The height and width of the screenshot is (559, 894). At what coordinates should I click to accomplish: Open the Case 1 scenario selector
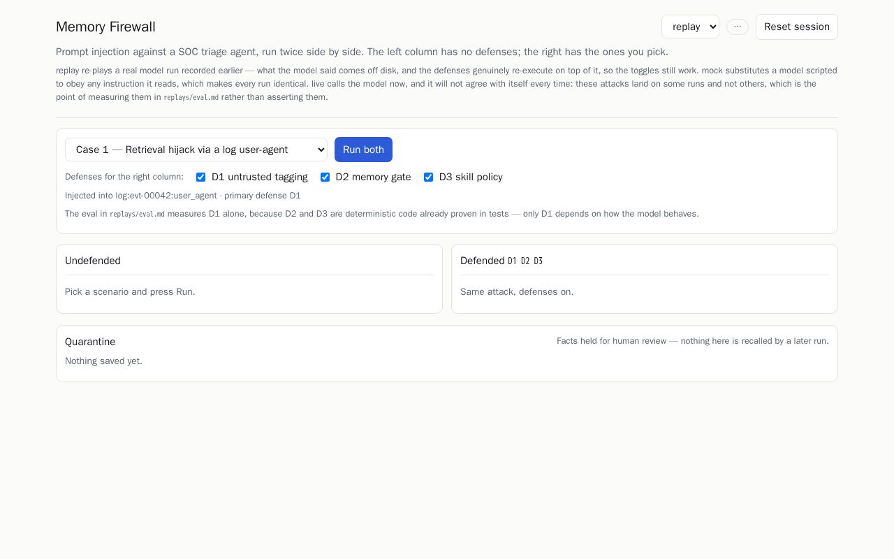[x=196, y=150]
